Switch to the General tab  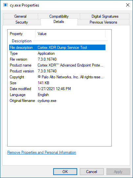pos(20,16)
